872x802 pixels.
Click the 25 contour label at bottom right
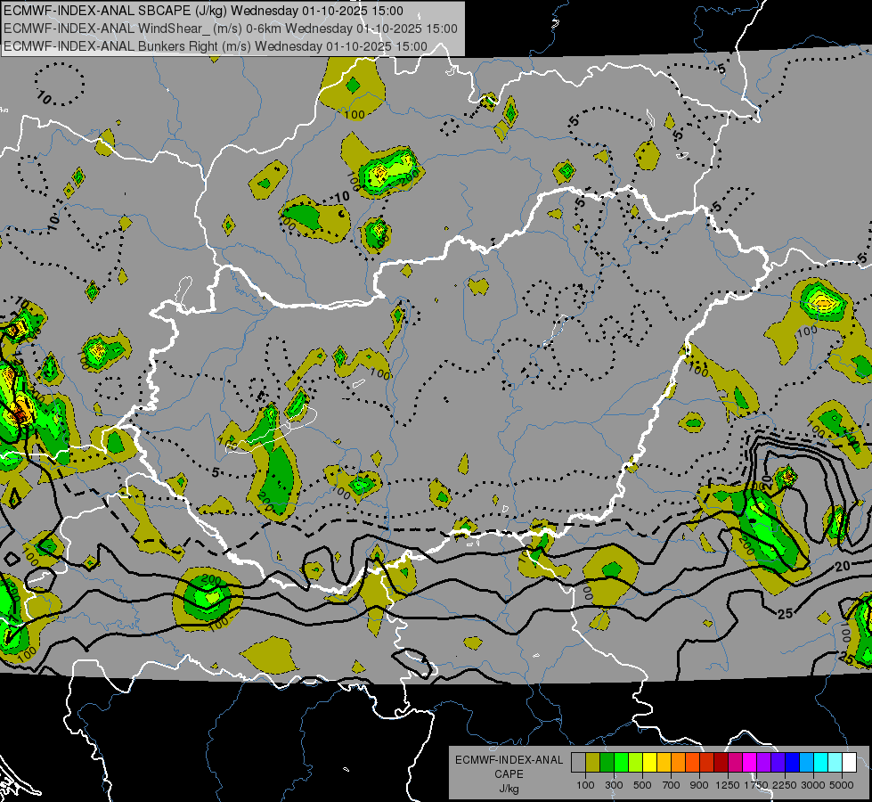(x=786, y=613)
